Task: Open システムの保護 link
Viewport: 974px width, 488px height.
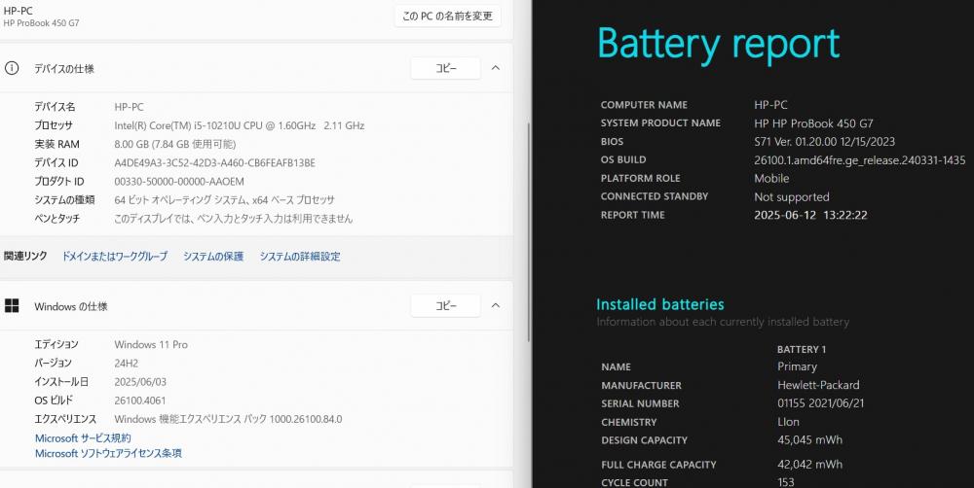Action: tap(213, 256)
